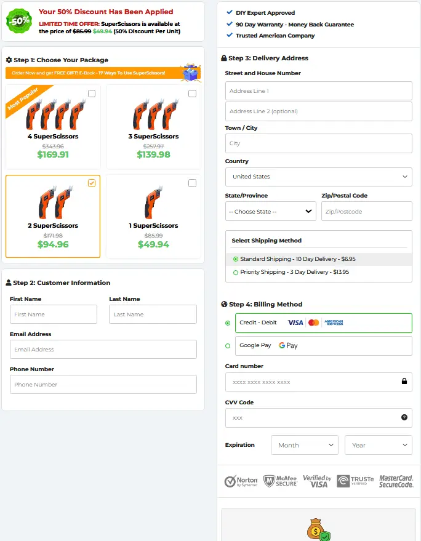This screenshot has width=421, height=541.
Task: Click the checkmark beside DIY Expert Approved
Action: pyautogui.click(x=230, y=12)
